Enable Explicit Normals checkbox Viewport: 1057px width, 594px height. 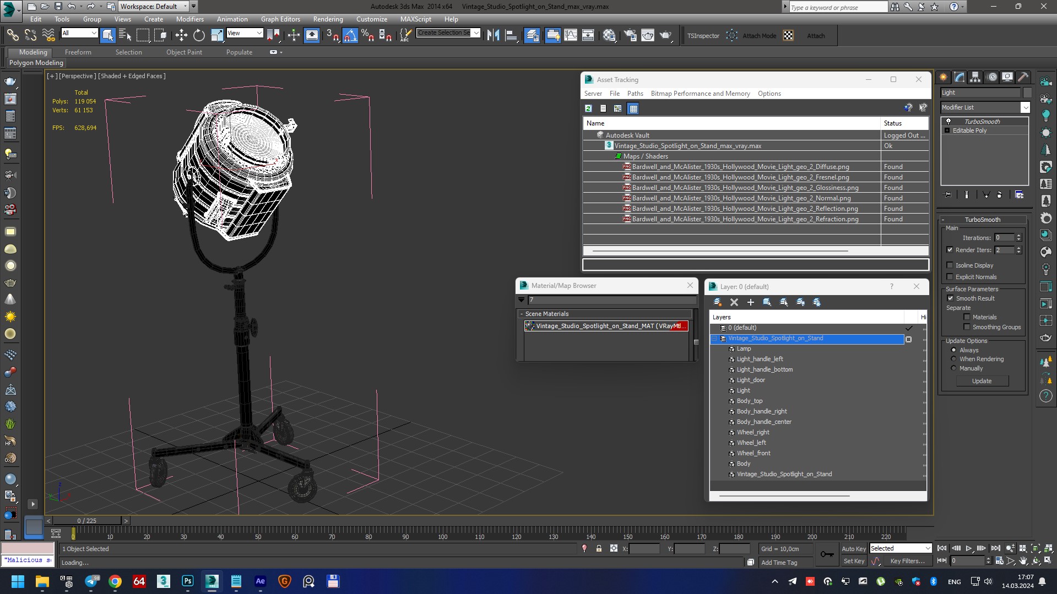(x=950, y=277)
